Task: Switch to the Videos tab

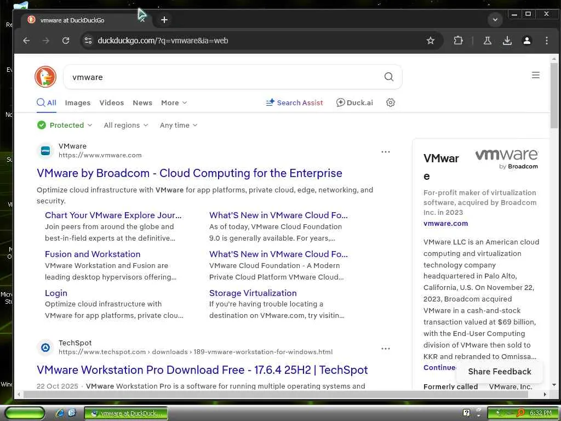Action: coord(112,103)
